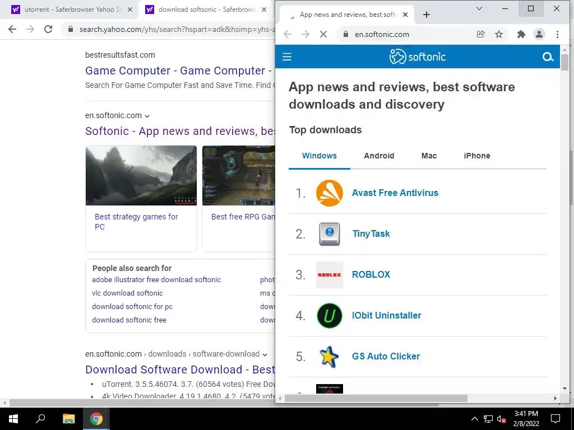The height and width of the screenshot is (430, 574).
Task: Click the Softonic logo in header
Action: [417, 57]
